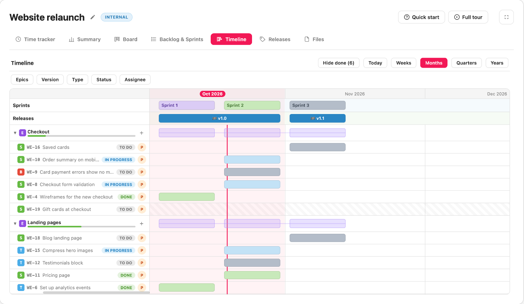This screenshot has width=524, height=304.
Task: Open the Status filter dropdown
Action: (104, 80)
